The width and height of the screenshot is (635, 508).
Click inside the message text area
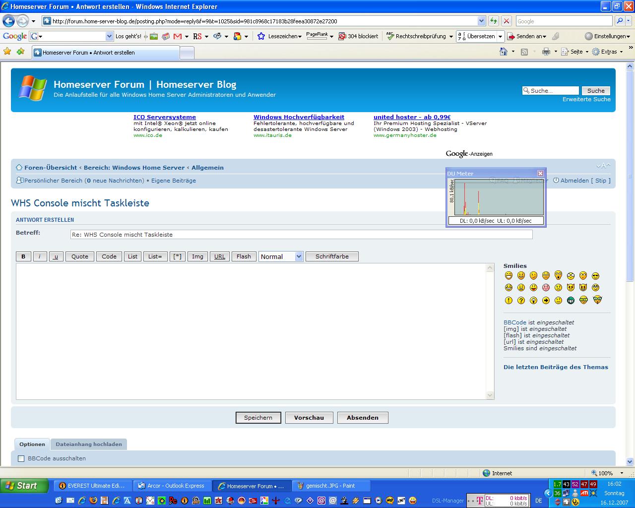pos(252,331)
